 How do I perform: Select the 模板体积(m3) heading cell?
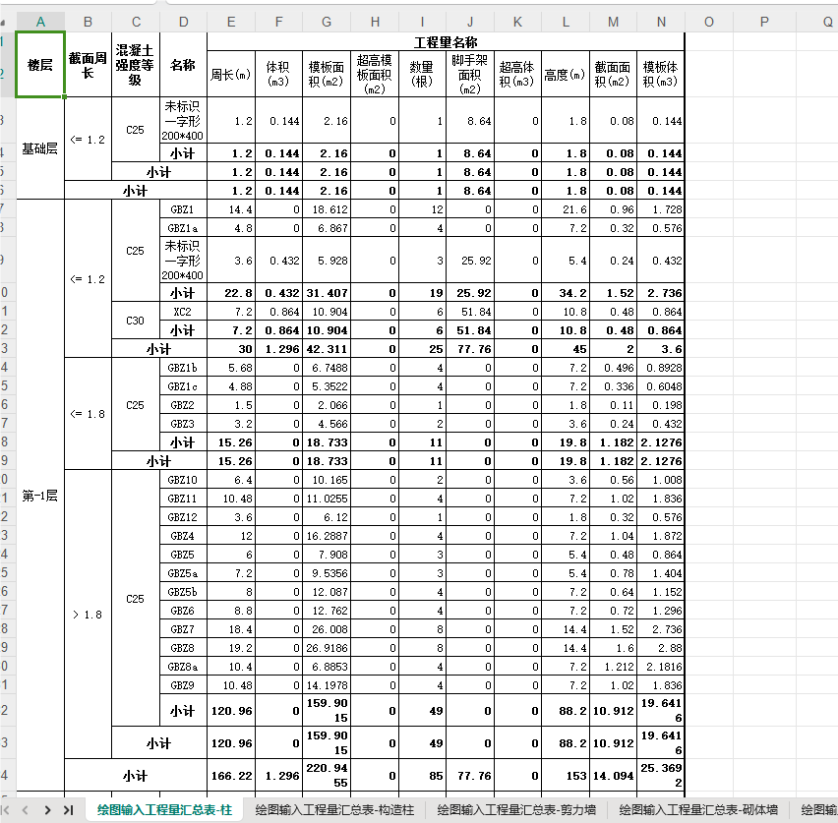coord(661,75)
